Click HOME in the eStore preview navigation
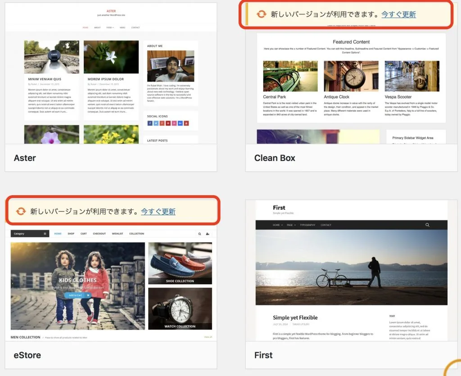The width and height of the screenshot is (461, 376). [58, 233]
